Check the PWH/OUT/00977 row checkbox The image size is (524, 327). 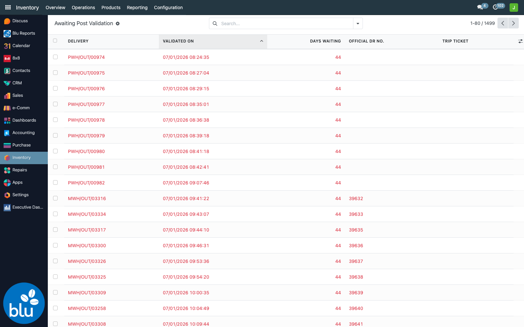tap(55, 104)
